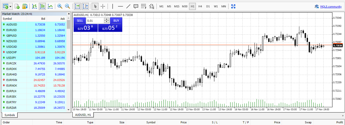Select the EURZAR symbol row
The height and width of the screenshot is (125, 345).
34,108
